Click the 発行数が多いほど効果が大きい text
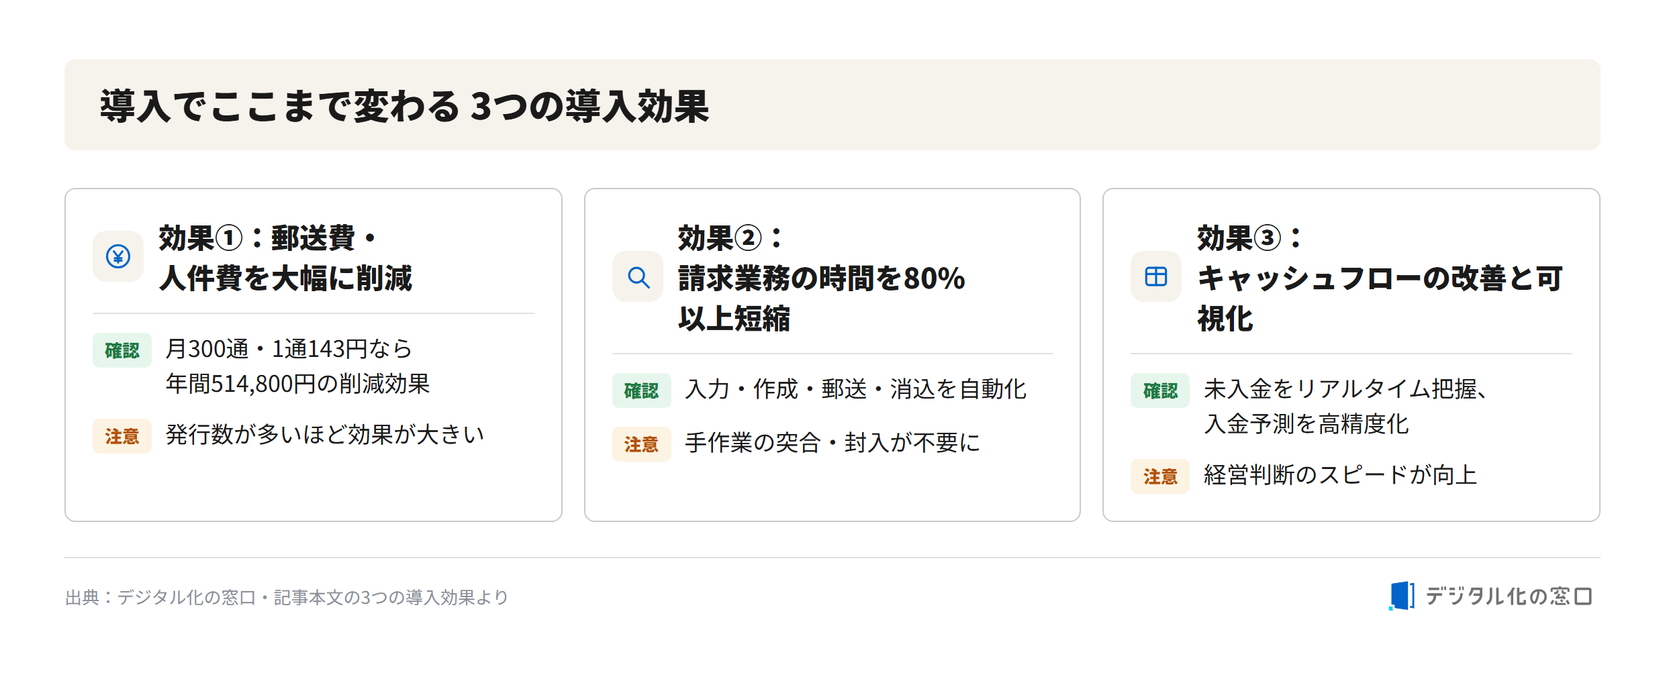The height and width of the screenshot is (675, 1665). (x=324, y=435)
